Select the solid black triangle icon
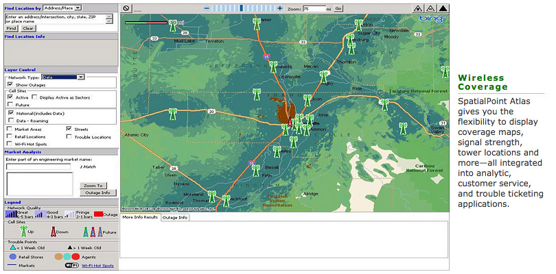556x274 pixels. 443,8
